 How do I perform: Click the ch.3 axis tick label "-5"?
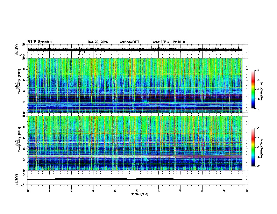pos(23,185)
